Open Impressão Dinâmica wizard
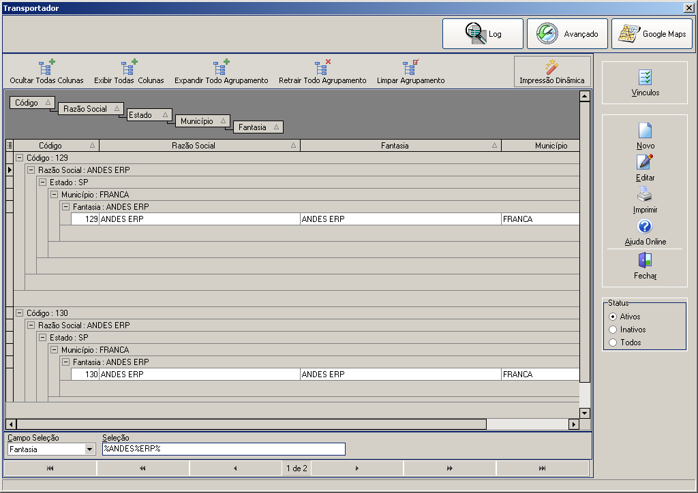 click(x=552, y=71)
